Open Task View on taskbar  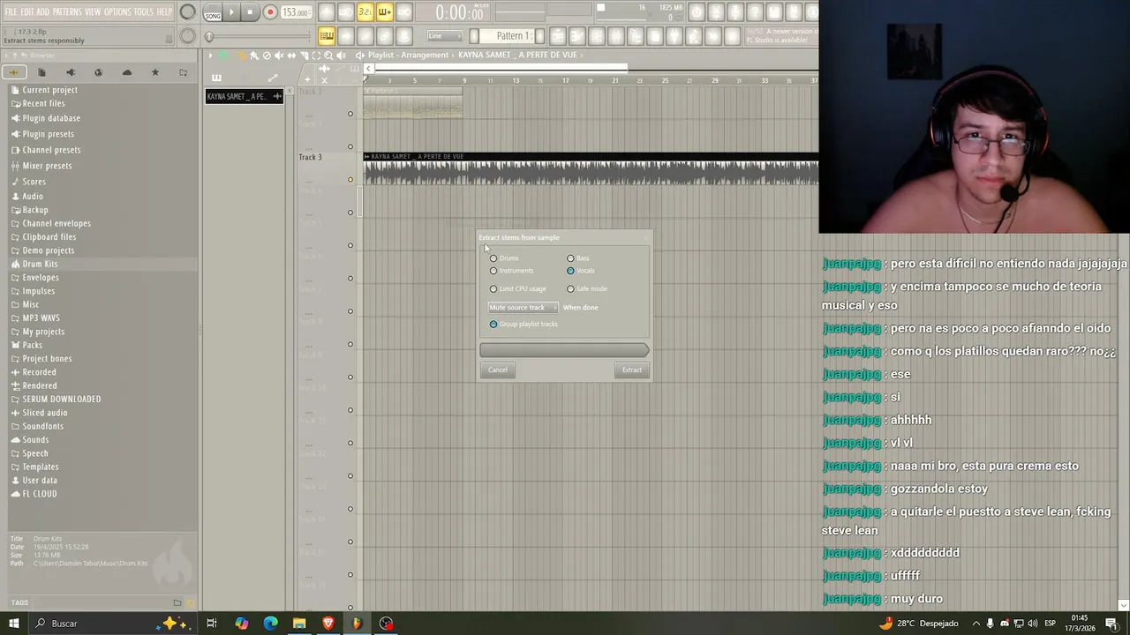212,624
